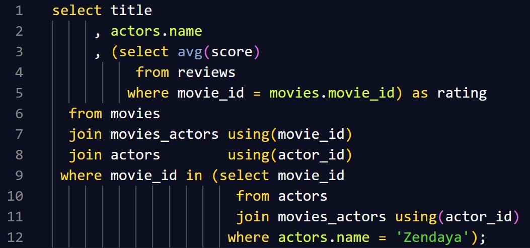The width and height of the screenshot is (530, 248).
Task: Click 'using' keyword on line 7
Action: pyautogui.click(x=248, y=134)
